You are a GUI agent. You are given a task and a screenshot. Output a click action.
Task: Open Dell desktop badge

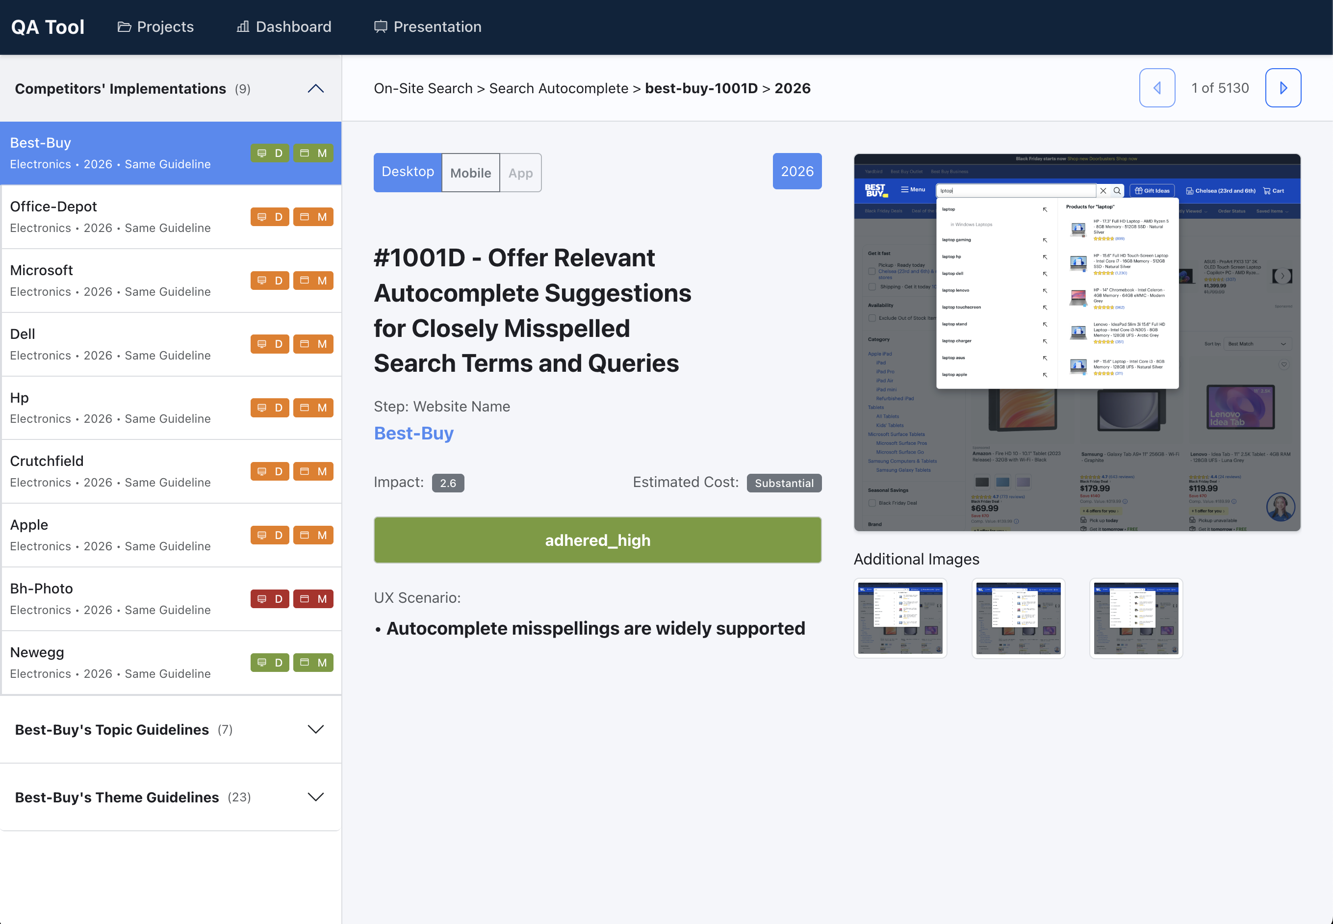click(270, 344)
